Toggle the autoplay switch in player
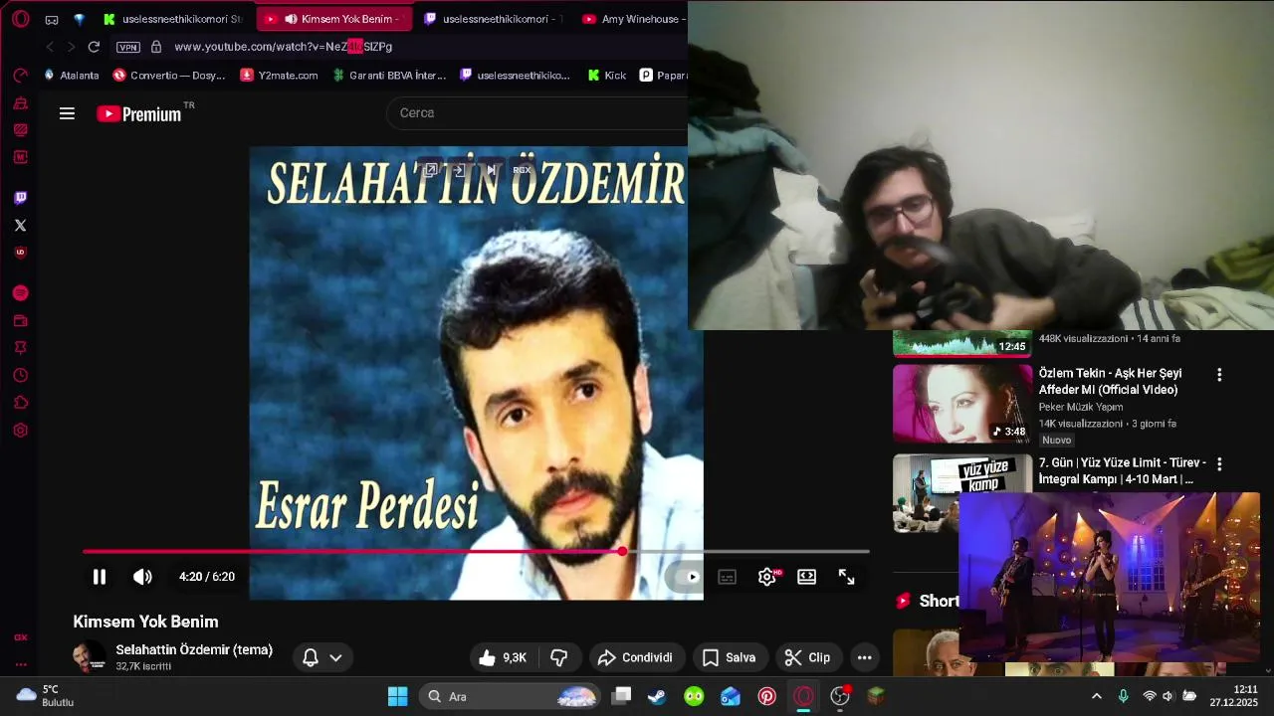1274x716 pixels. point(686,577)
